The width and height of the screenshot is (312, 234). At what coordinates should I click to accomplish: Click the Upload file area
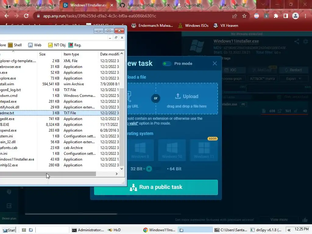point(187,98)
